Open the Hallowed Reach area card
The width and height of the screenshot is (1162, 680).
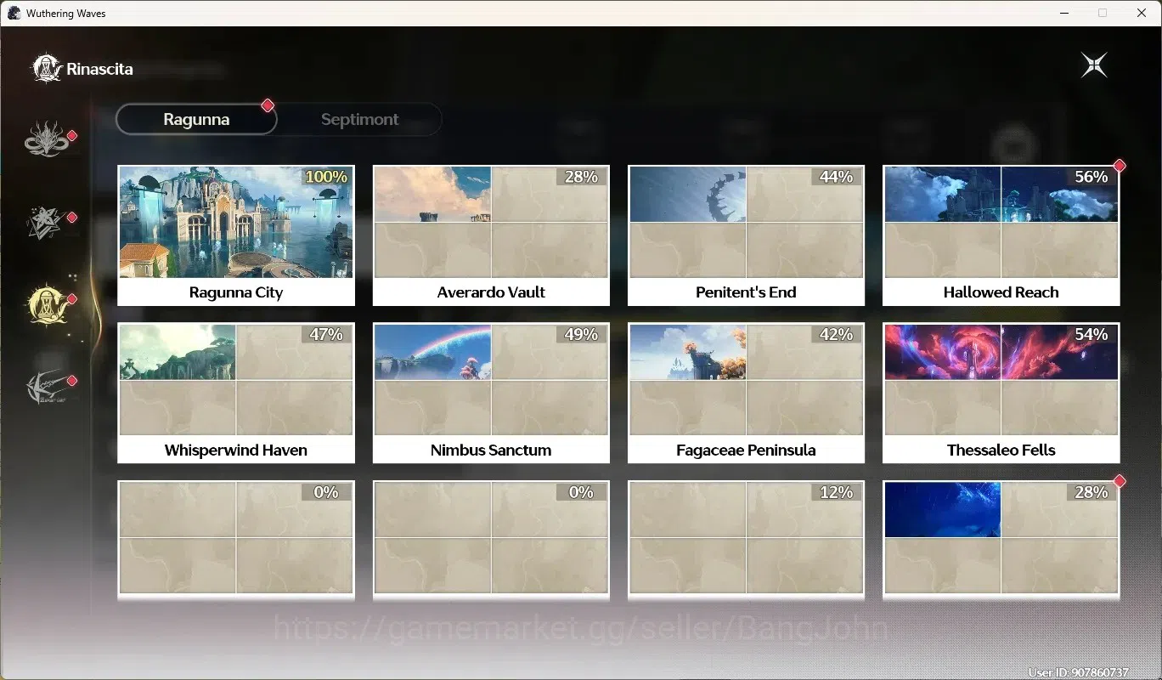point(1001,235)
